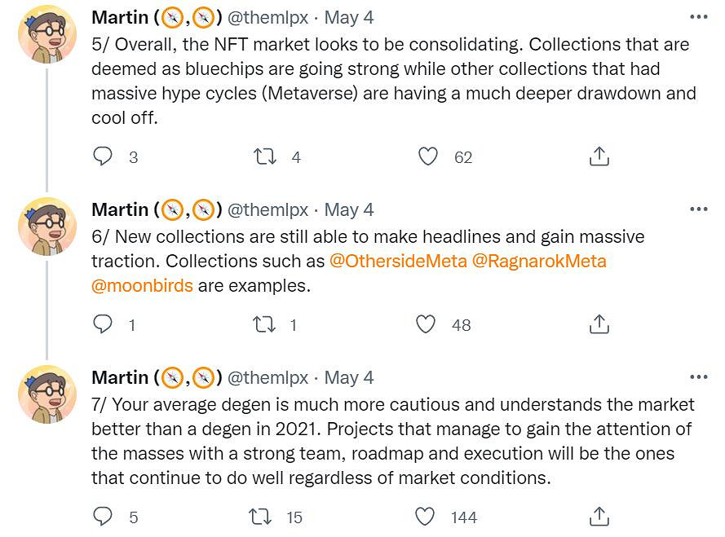Visit the @moonbirds profile mention
This screenshot has width=725, height=537.
[x=142, y=286]
